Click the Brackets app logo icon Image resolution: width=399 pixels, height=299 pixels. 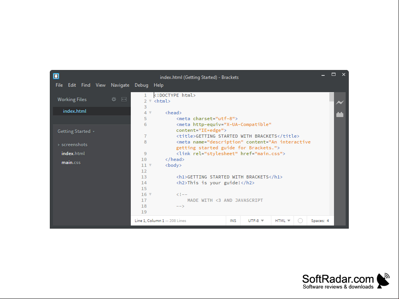click(56, 76)
